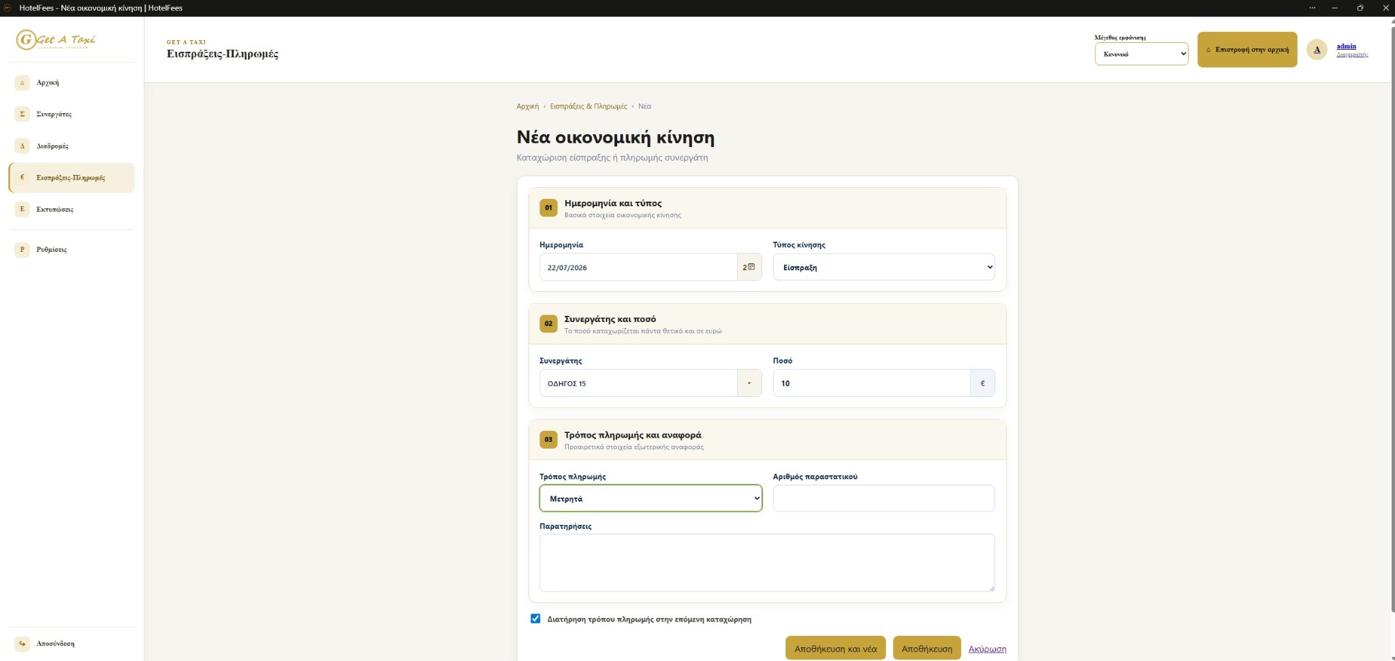Click Αποθήκευση και νέα button
Screen dimensions: 1395x661
coord(835,648)
